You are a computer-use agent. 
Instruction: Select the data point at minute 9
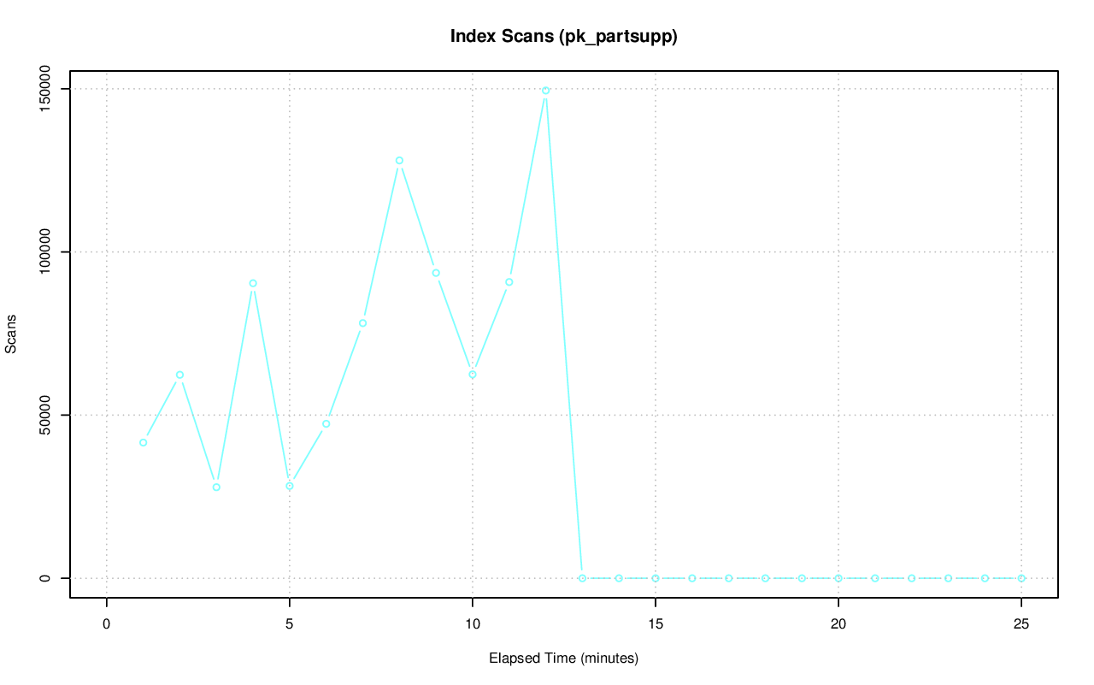pos(436,273)
